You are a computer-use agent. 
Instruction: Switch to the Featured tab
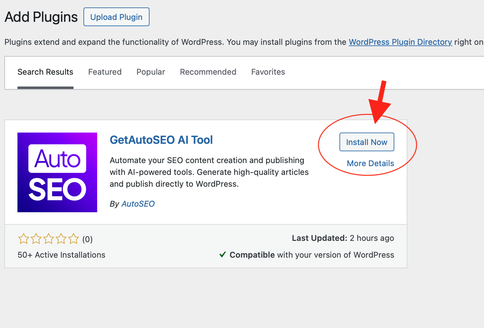[105, 72]
